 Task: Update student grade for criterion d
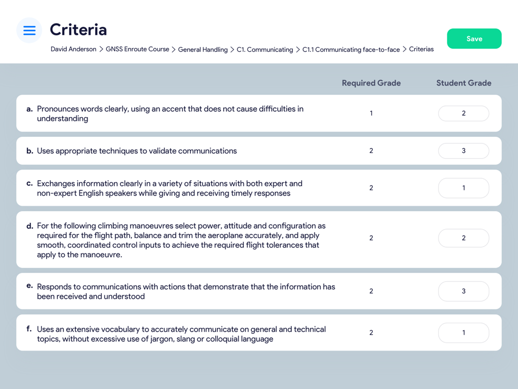[463, 238]
